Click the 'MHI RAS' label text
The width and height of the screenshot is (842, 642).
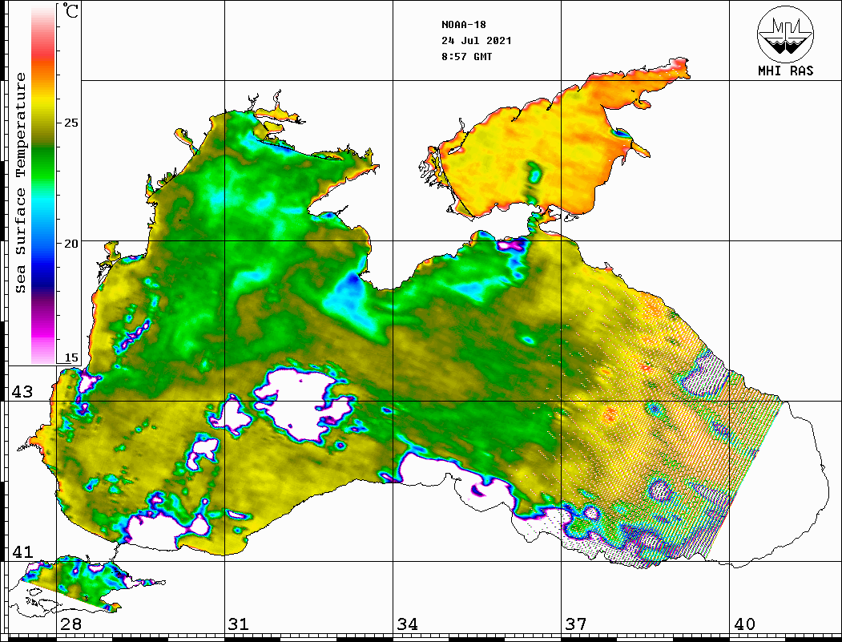coord(786,71)
